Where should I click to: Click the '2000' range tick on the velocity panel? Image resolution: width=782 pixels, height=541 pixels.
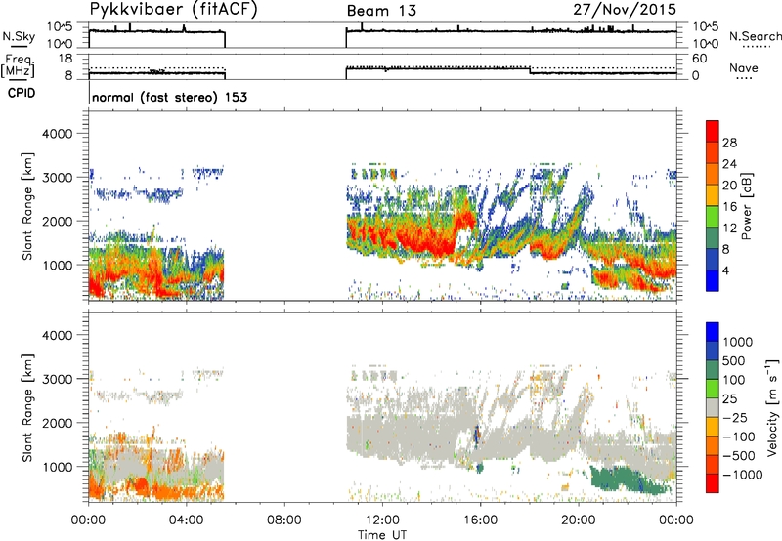pyautogui.click(x=57, y=423)
